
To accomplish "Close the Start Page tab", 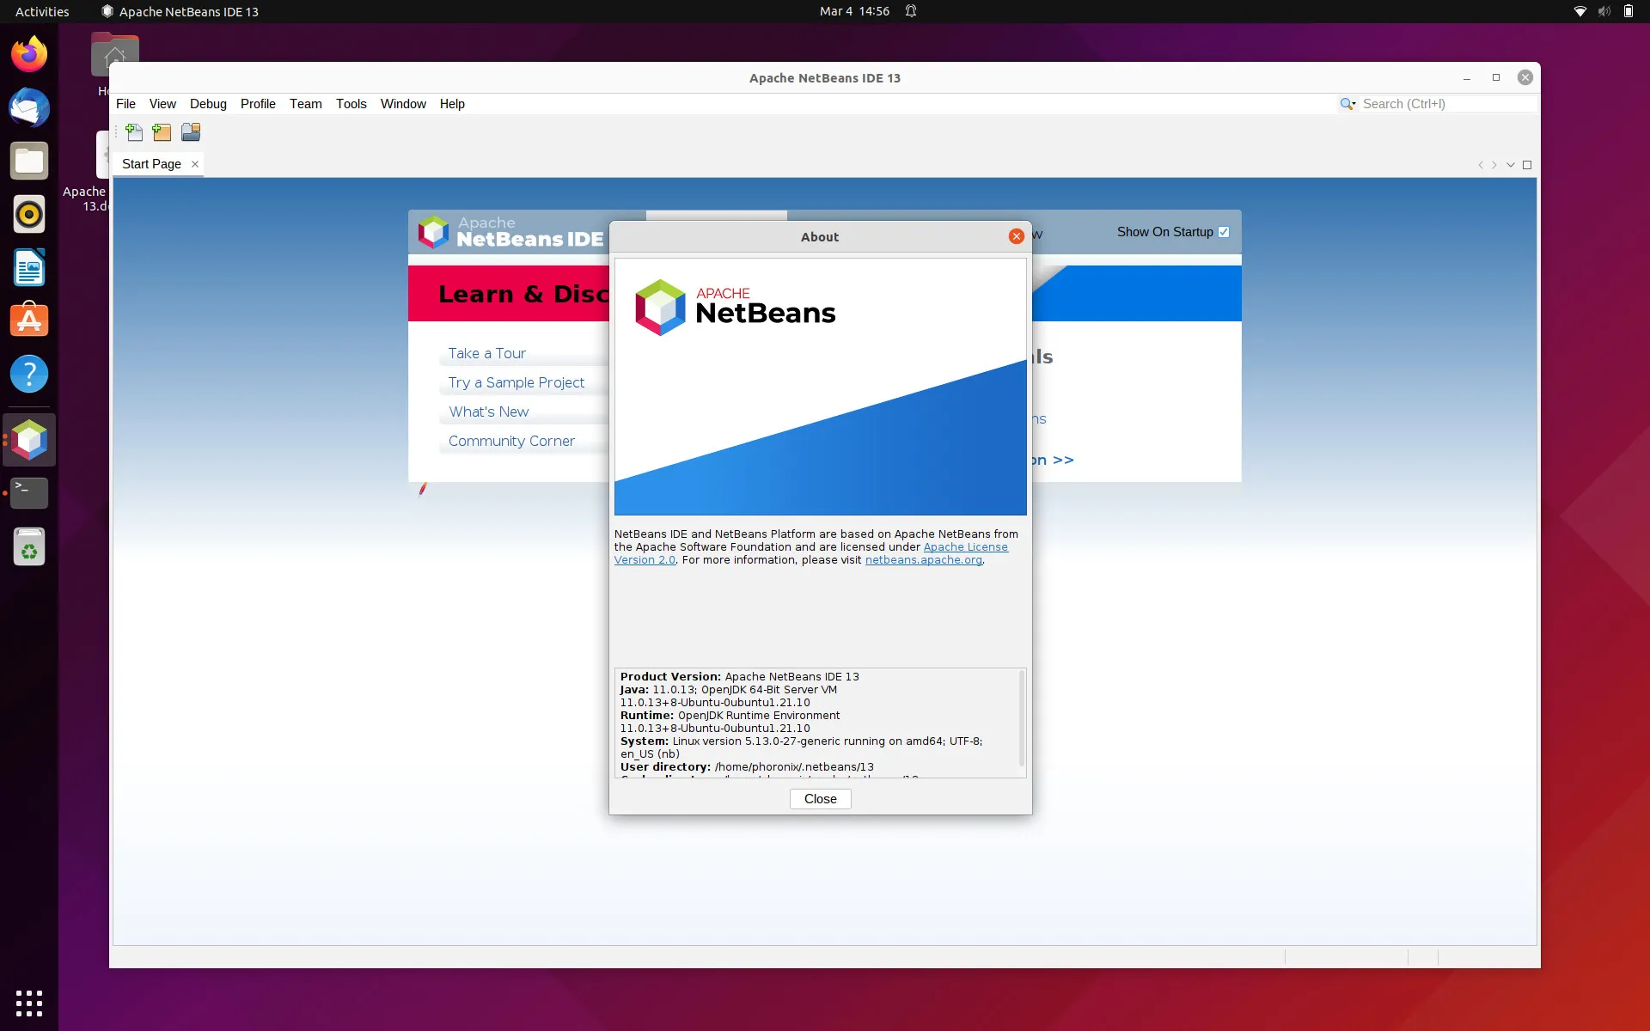I will tap(195, 164).
